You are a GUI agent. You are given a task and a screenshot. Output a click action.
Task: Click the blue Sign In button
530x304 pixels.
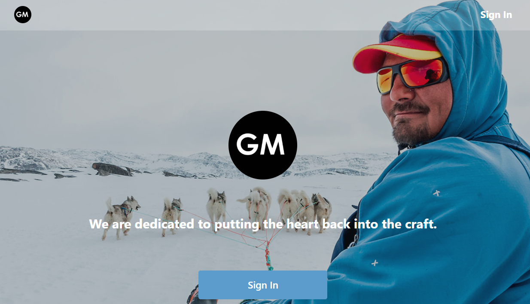pos(263,285)
